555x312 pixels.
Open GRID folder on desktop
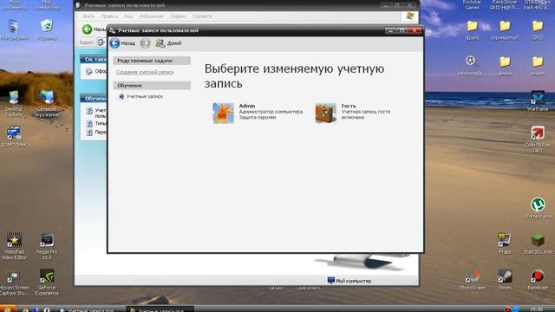(538, 26)
